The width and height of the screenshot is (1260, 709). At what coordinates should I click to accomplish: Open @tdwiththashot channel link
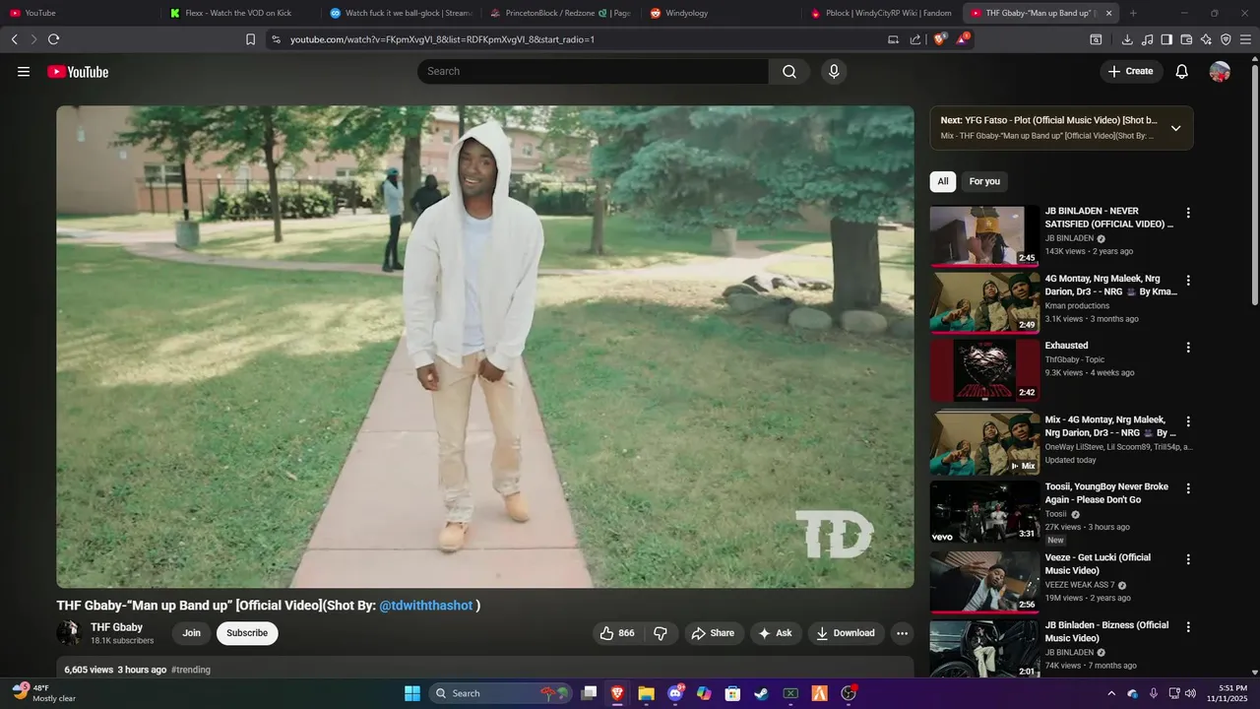tap(426, 606)
